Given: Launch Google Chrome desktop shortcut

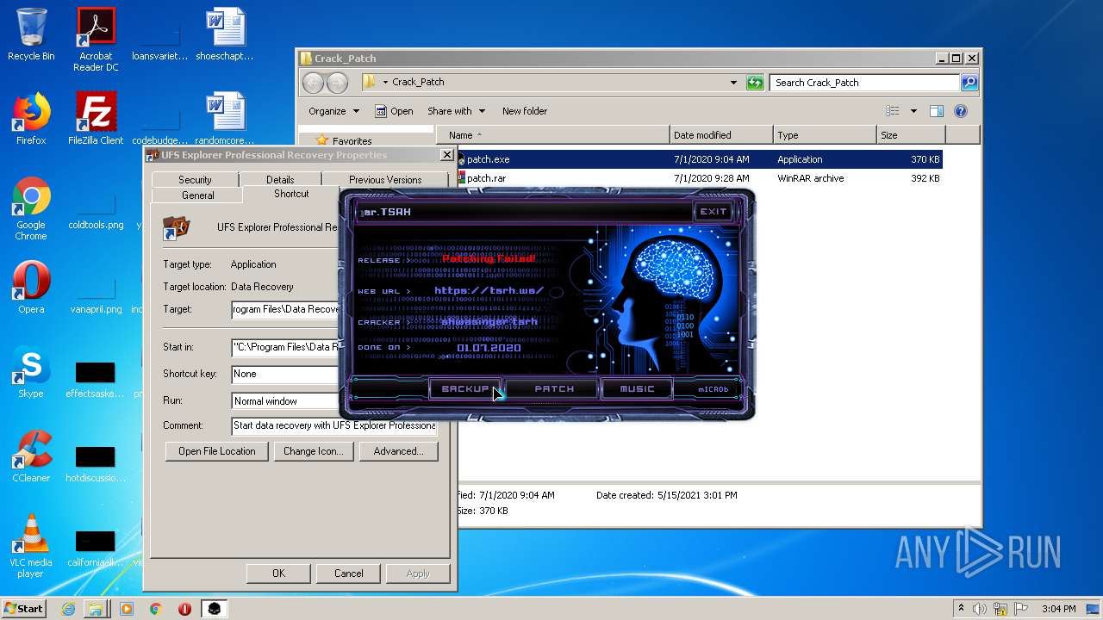Looking at the screenshot, I should coord(31,208).
